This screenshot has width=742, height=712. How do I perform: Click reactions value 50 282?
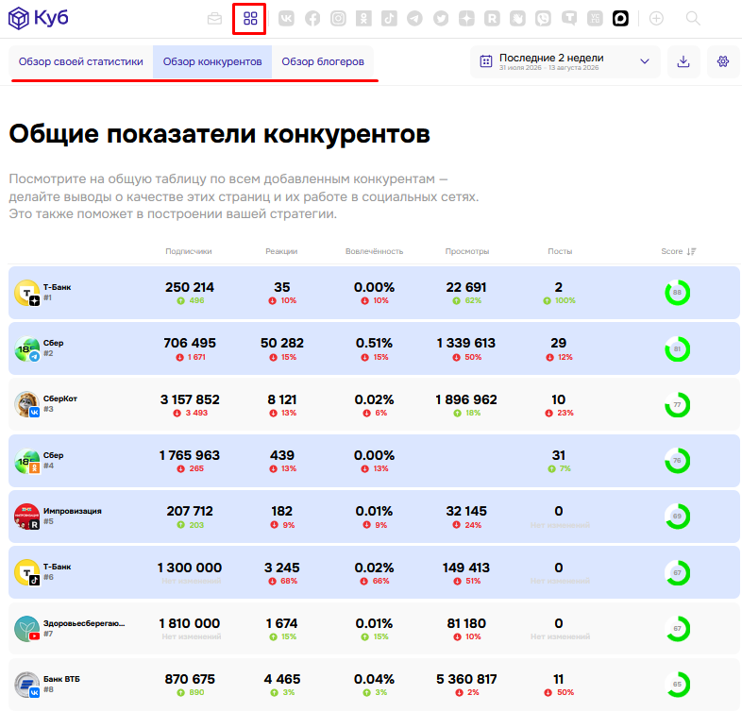(282, 343)
